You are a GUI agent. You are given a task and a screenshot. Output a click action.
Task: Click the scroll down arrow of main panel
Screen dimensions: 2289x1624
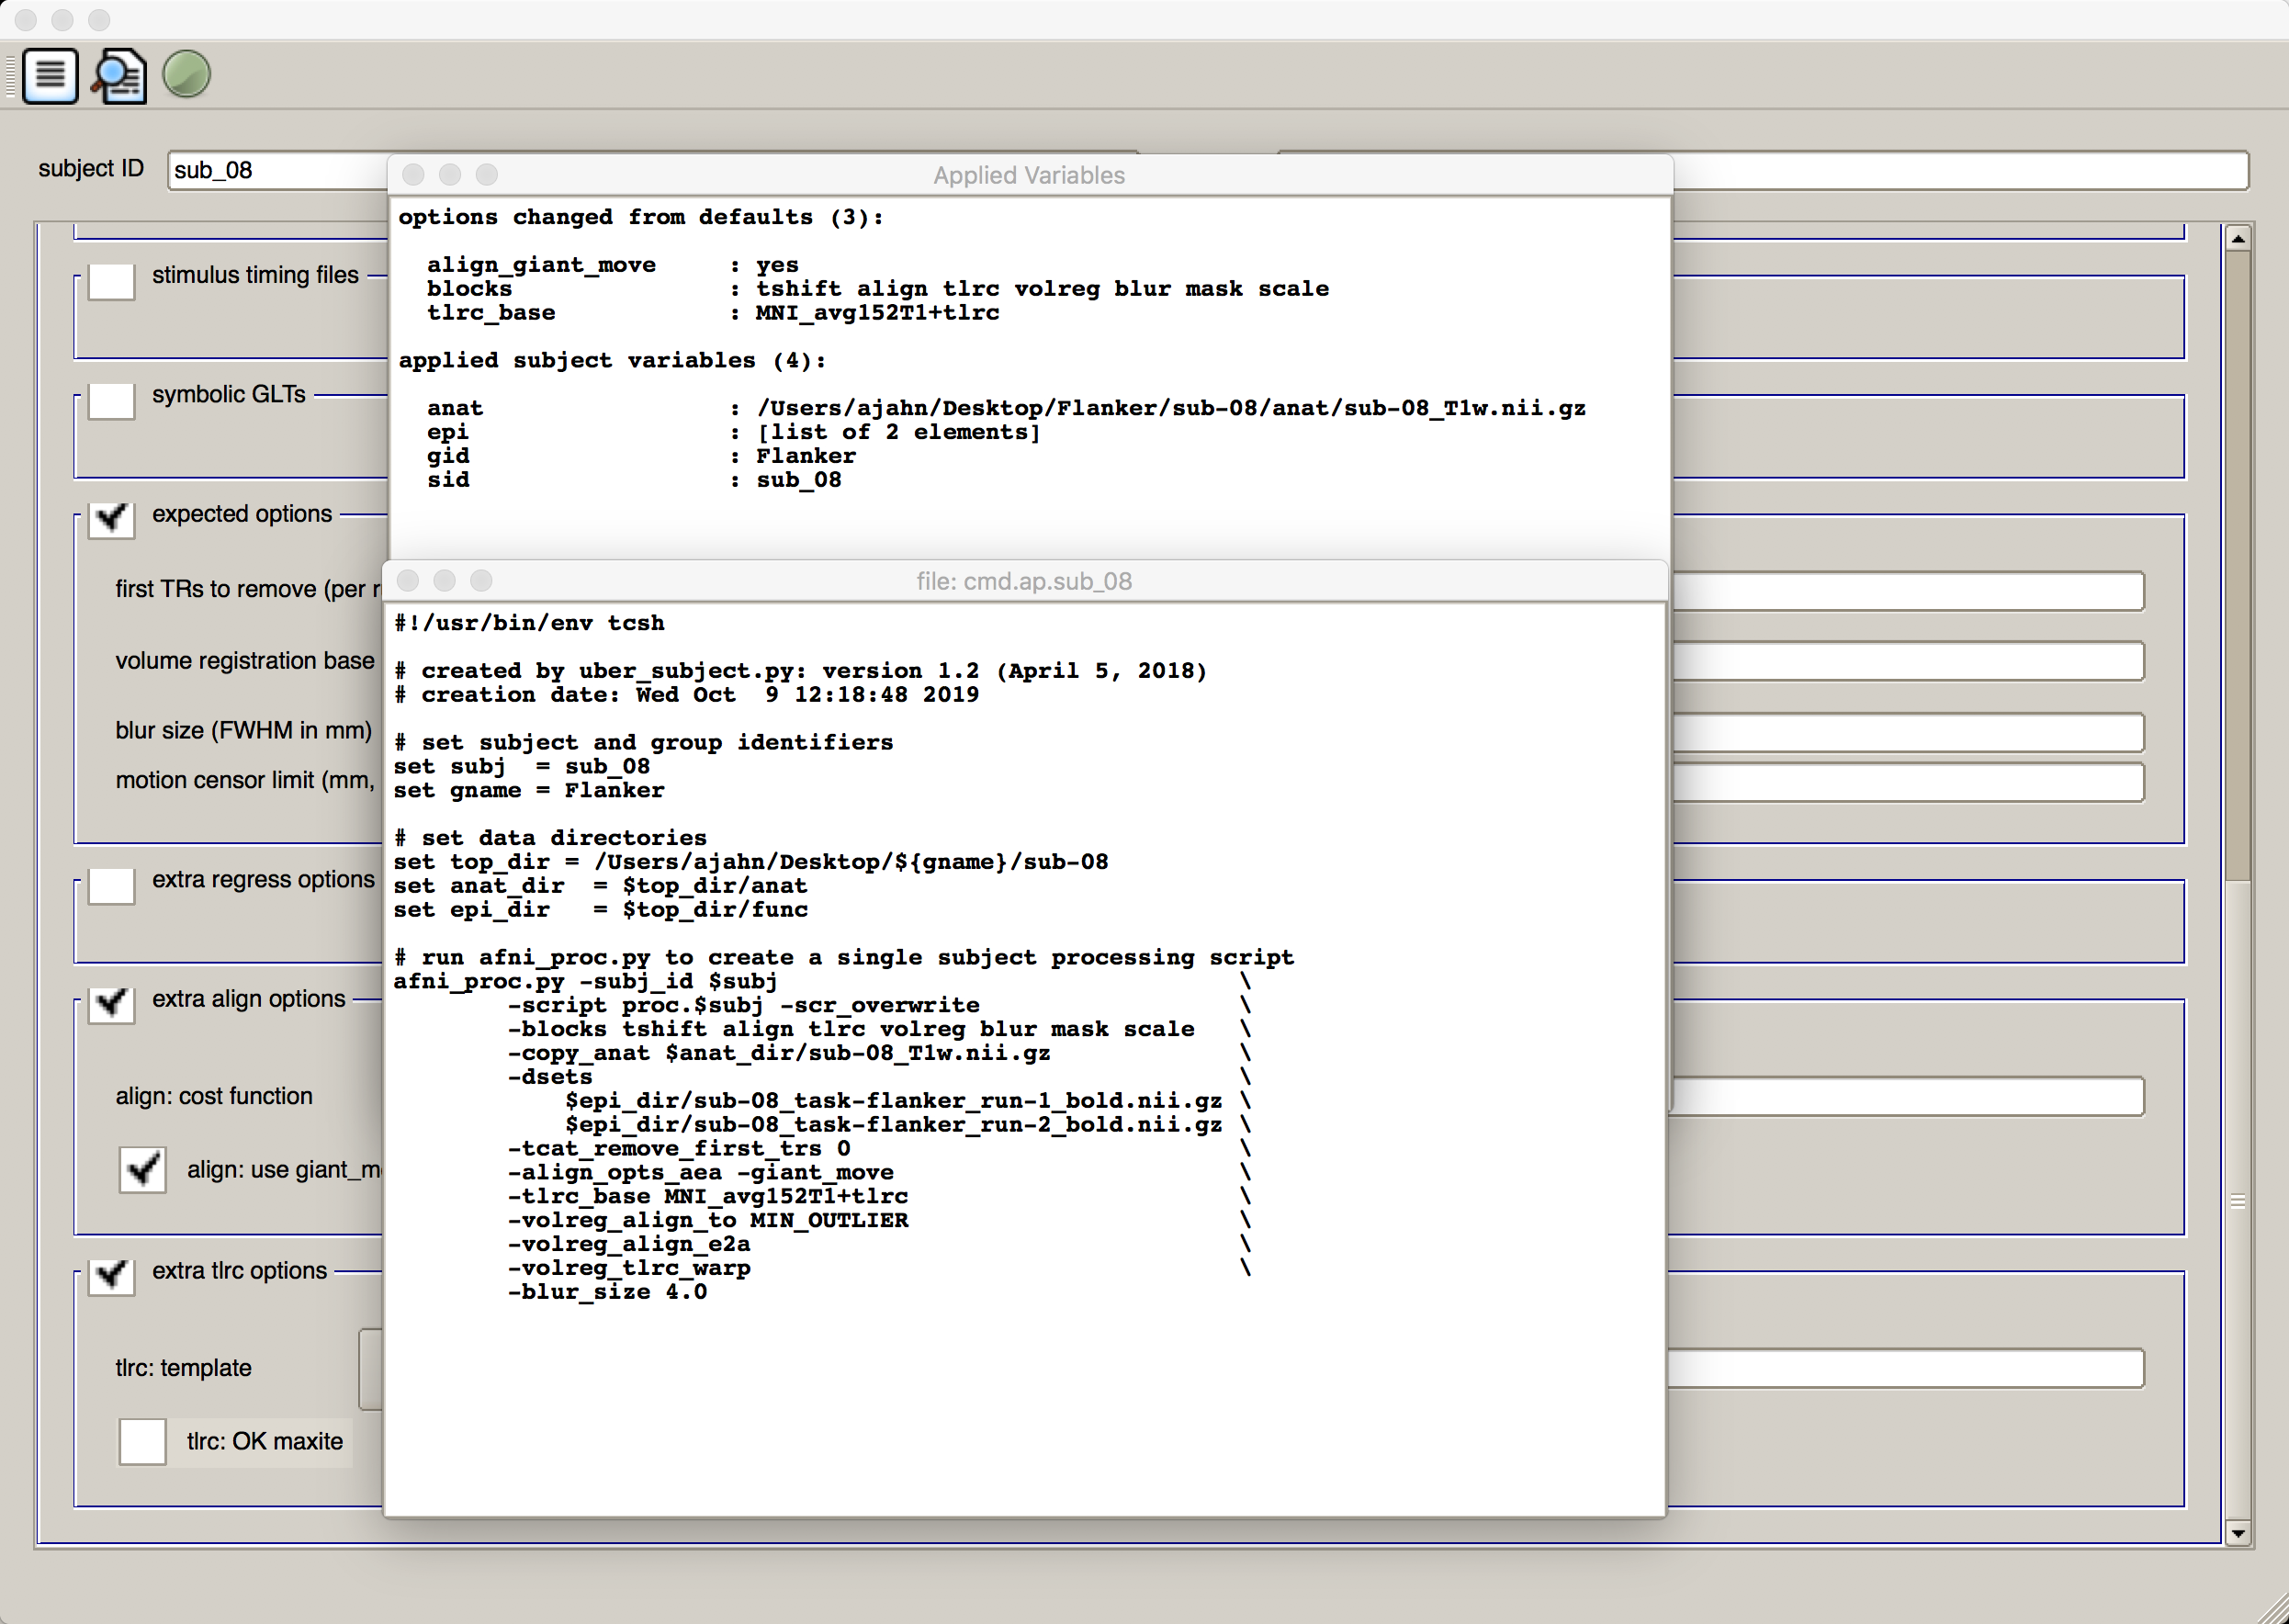(x=2238, y=1533)
